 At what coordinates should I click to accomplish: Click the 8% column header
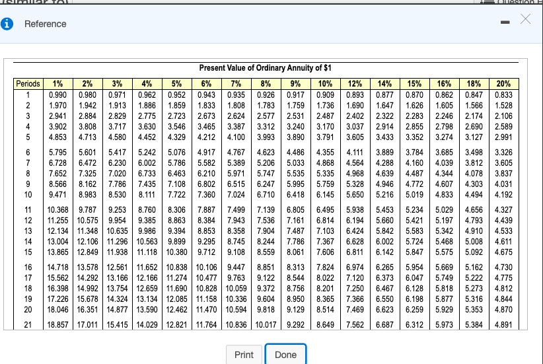pyautogui.click(x=266, y=84)
